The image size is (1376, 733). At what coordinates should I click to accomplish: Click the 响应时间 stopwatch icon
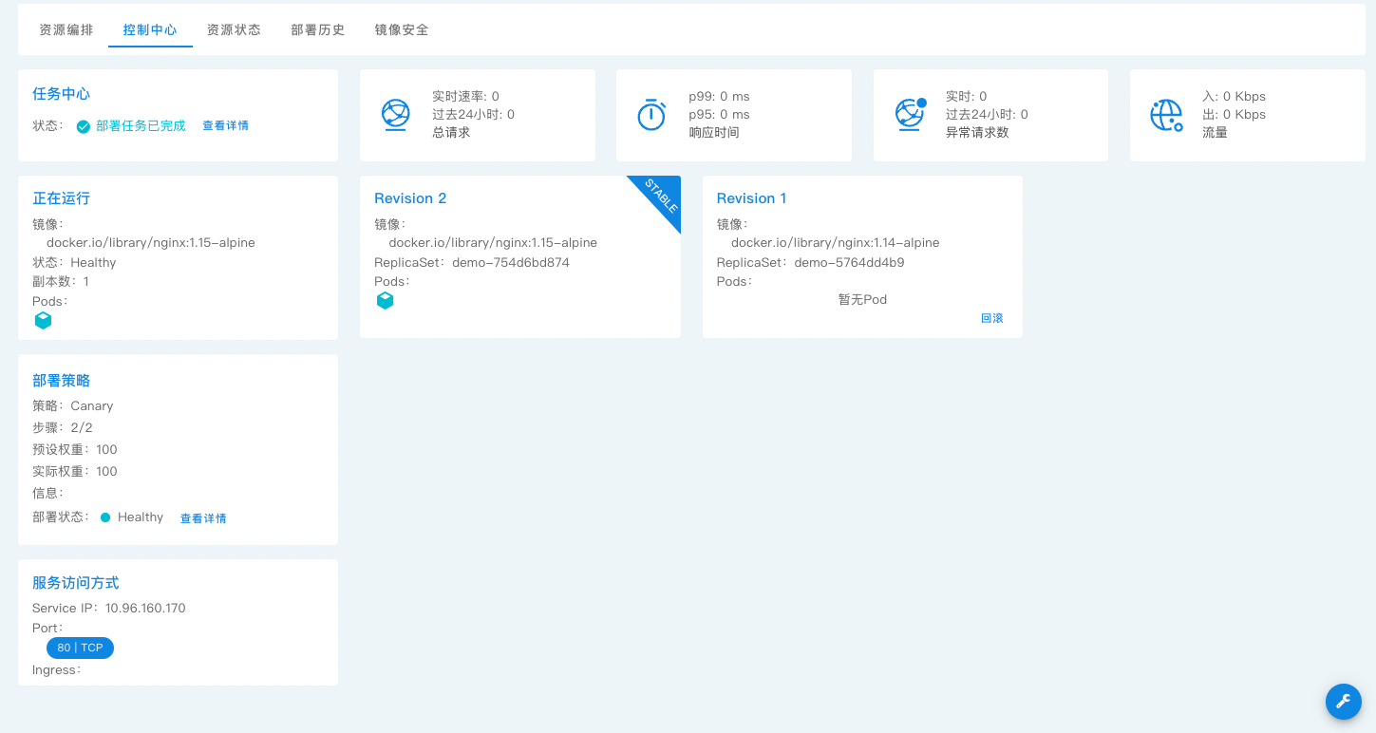(x=651, y=115)
